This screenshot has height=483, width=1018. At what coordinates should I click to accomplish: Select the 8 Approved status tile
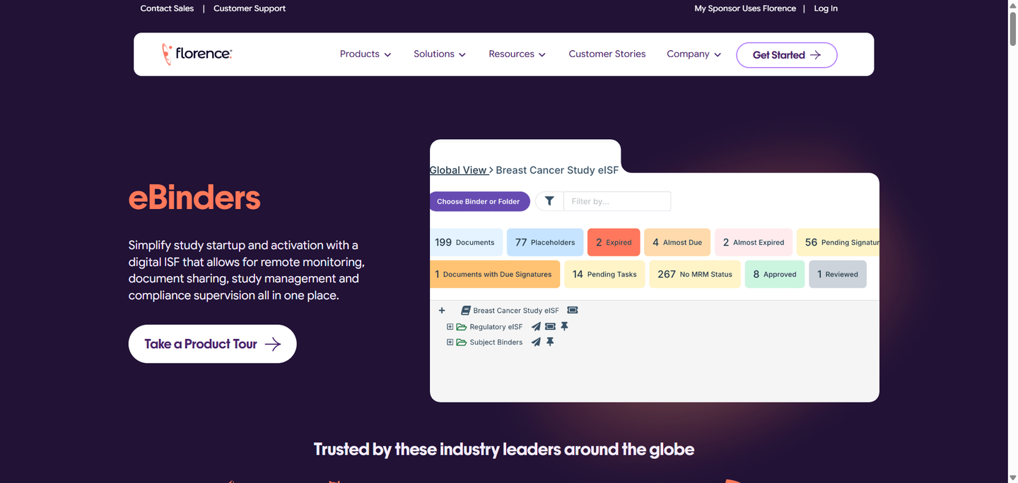tap(775, 274)
